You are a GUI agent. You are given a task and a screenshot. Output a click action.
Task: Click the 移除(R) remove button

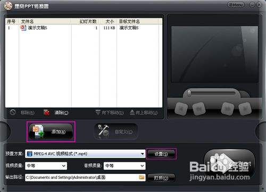pos(22,112)
